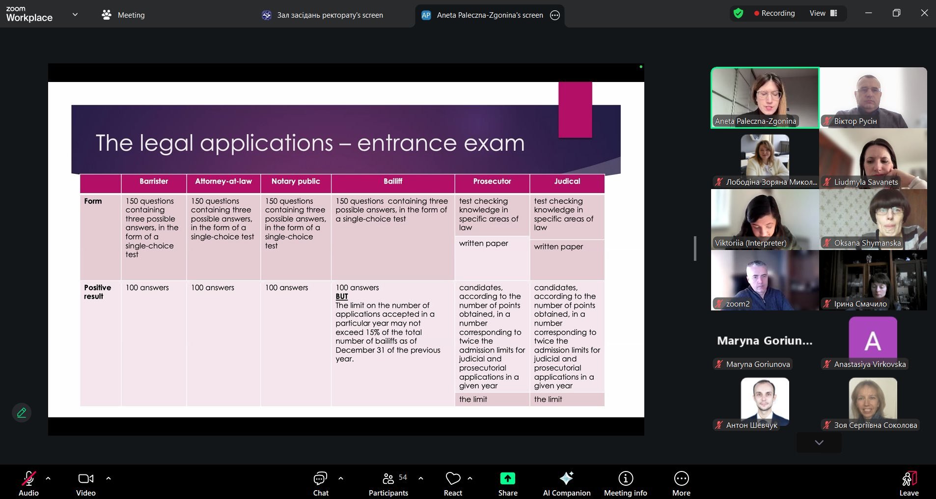Click the annotation pencil icon
This screenshot has height=499, width=936.
(22, 413)
